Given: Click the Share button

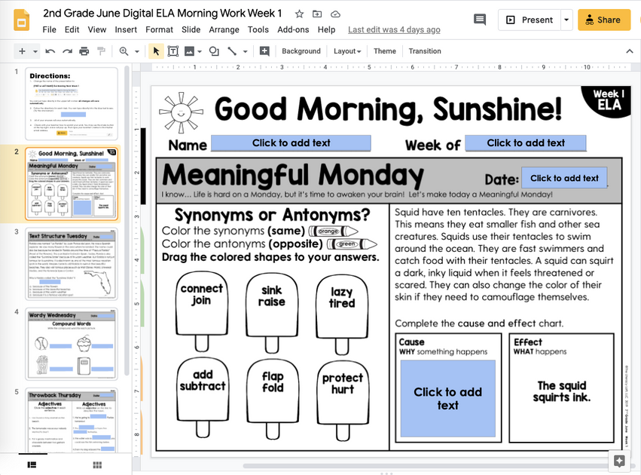Looking at the screenshot, I should [603, 20].
